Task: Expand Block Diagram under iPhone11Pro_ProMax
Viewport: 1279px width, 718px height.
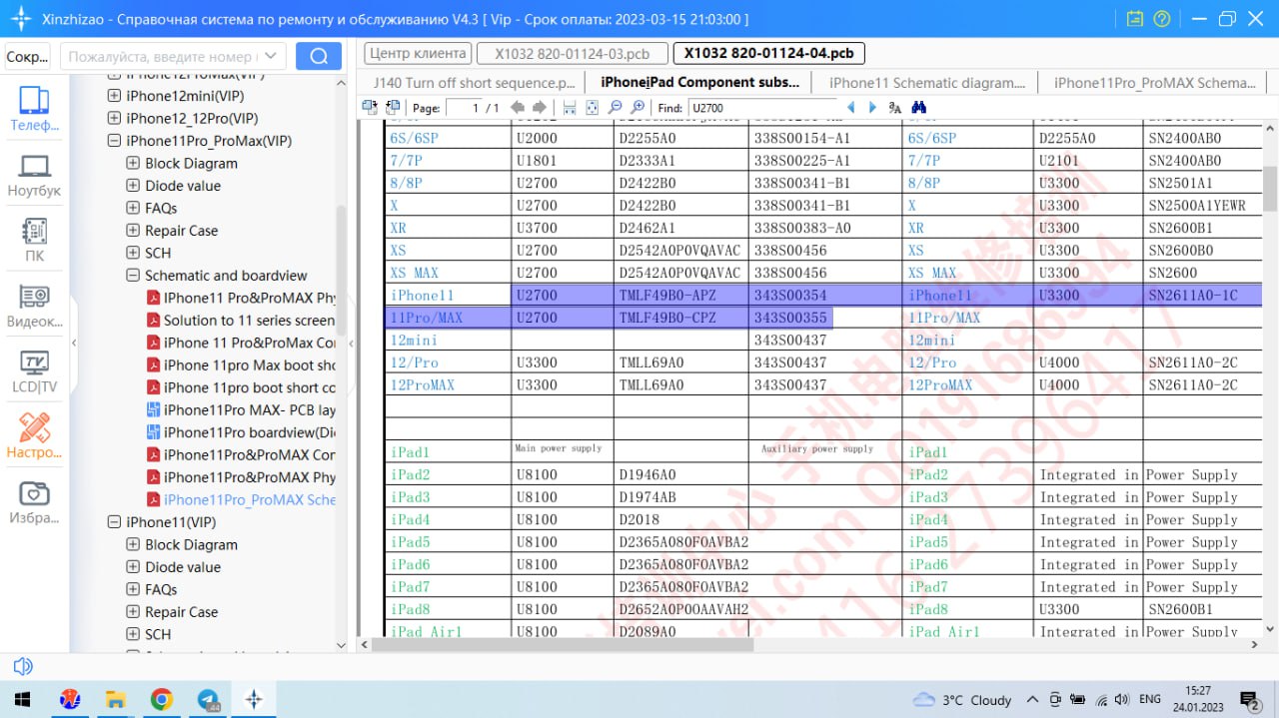Action: click(x=133, y=163)
